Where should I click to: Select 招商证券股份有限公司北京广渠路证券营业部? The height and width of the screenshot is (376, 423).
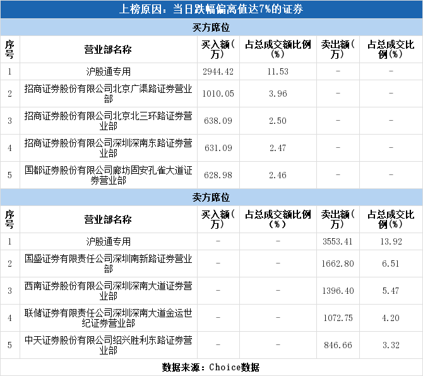tap(109, 94)
